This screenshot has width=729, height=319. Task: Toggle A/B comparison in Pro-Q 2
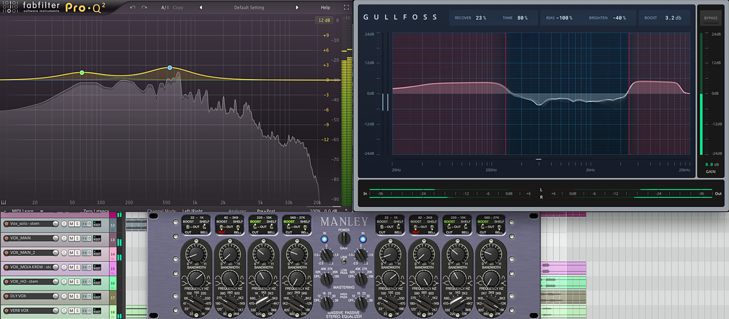pyautogui.click(x=165, y=7)
